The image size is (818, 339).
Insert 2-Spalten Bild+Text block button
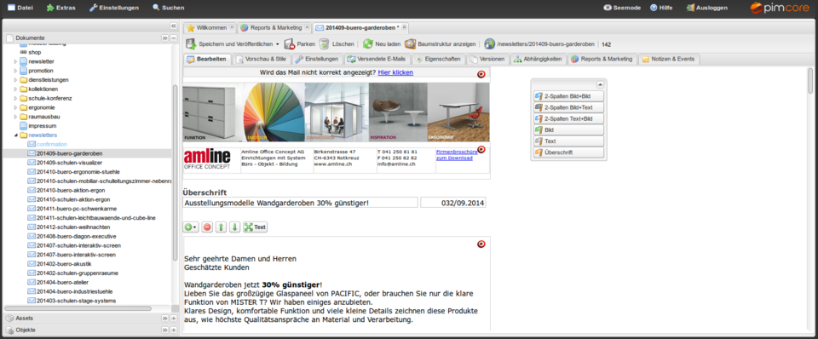[x=568, y=107]
